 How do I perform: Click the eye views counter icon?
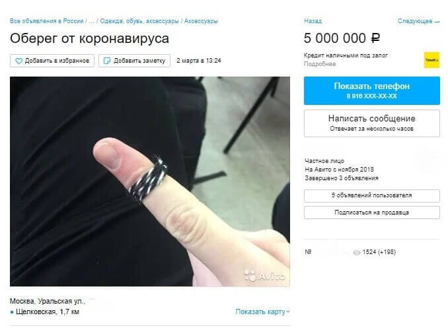357,252
